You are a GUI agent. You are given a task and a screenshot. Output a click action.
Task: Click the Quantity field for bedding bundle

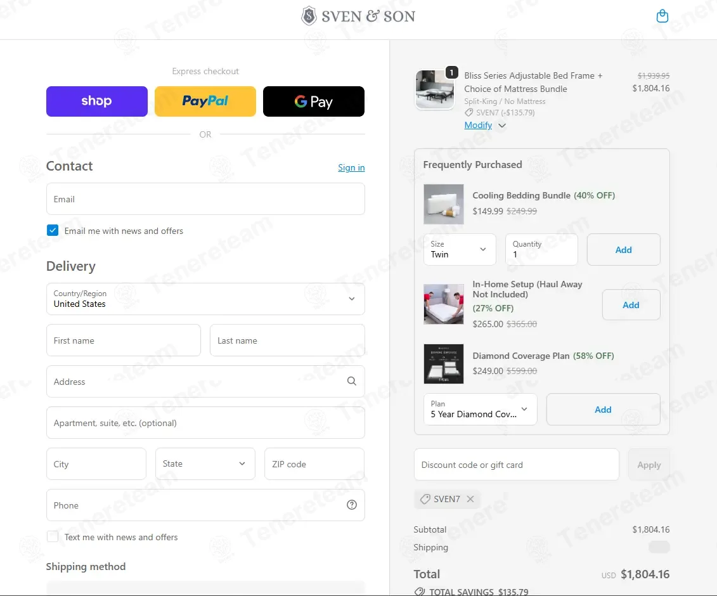click(x=541, y=249)
